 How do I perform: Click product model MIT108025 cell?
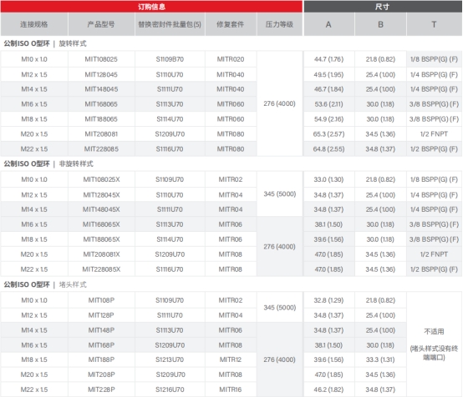(101, 59)
